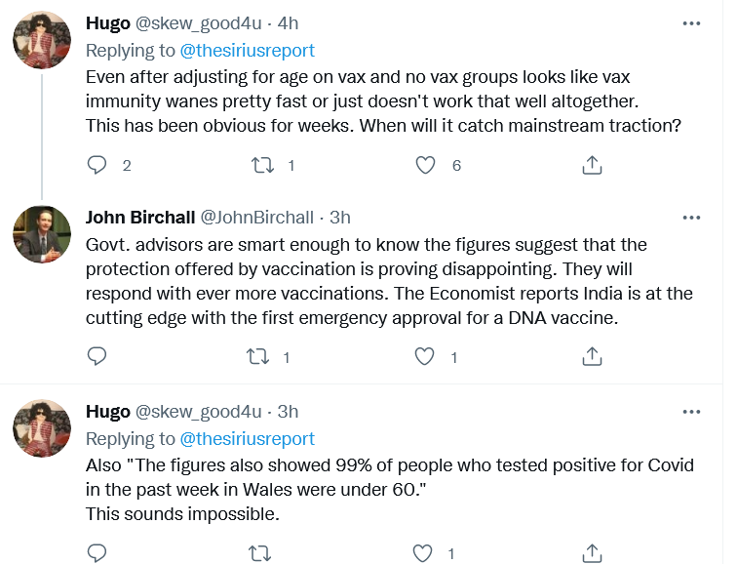Click John Birchall's profile avatar

(x=41, y=234)
